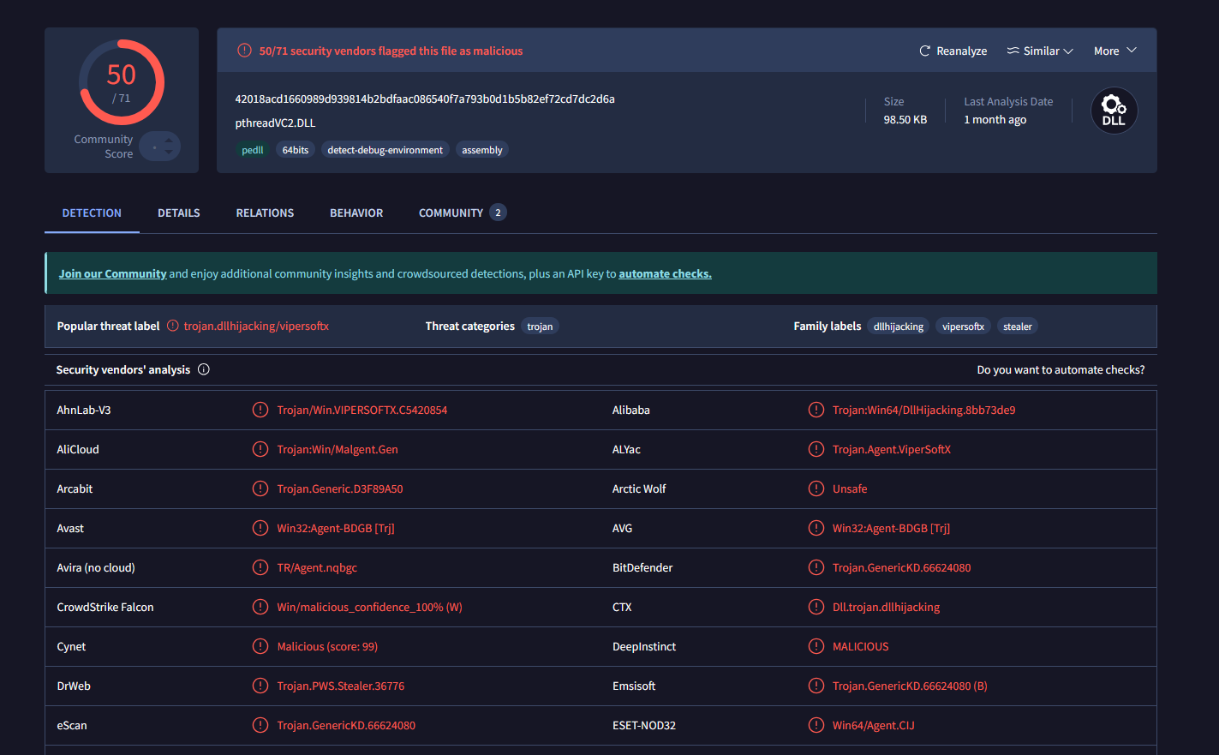Click the "Malicious (score: 99)" result
This screenshot has width=1219, height=755.
click(x=327, y=646)
